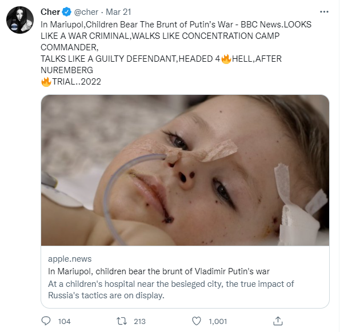Click the blue verified badge
This screenshot has height=332, width=344.
tap(67, 12)
